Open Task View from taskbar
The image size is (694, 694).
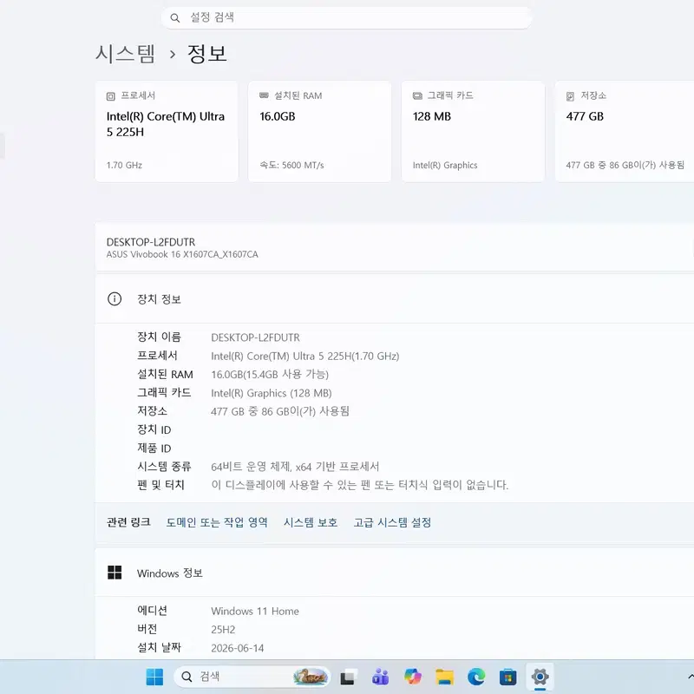click(x=348, y=678)
